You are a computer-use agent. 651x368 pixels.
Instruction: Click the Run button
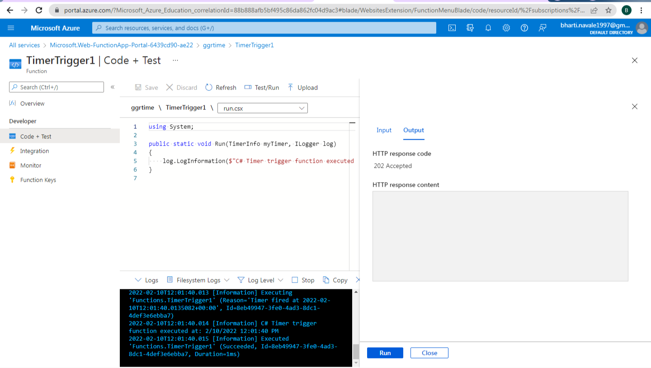point(385,353)
